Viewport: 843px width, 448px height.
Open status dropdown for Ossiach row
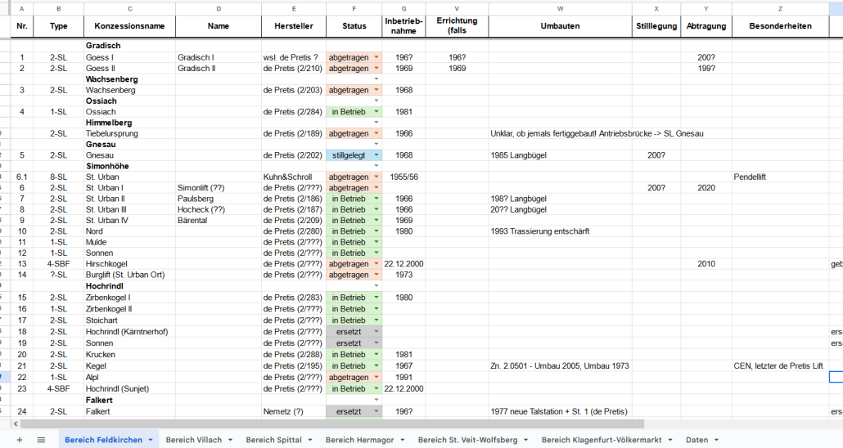[376, 112]
